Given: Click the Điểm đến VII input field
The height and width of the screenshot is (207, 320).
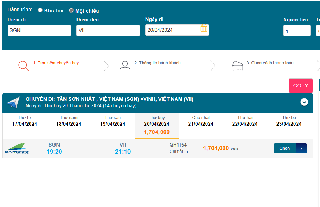Looking at the screenshot, I should point(108,31).
